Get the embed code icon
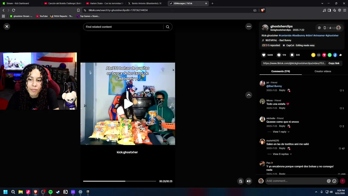Image resolution: width=348 pixels, height=196 pixels. (x=319, y=55)
